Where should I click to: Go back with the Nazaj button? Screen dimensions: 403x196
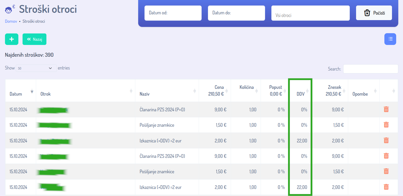34,39
